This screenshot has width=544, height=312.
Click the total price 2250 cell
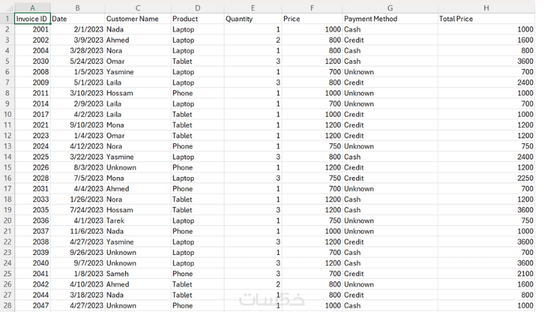pyautogui.click(x=486, y=178)
